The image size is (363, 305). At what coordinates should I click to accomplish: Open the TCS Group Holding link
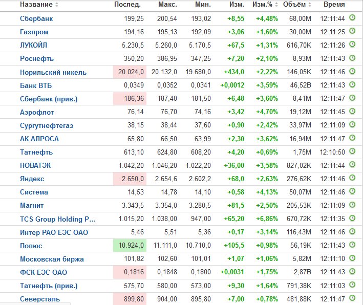click(x=58, y=219)
